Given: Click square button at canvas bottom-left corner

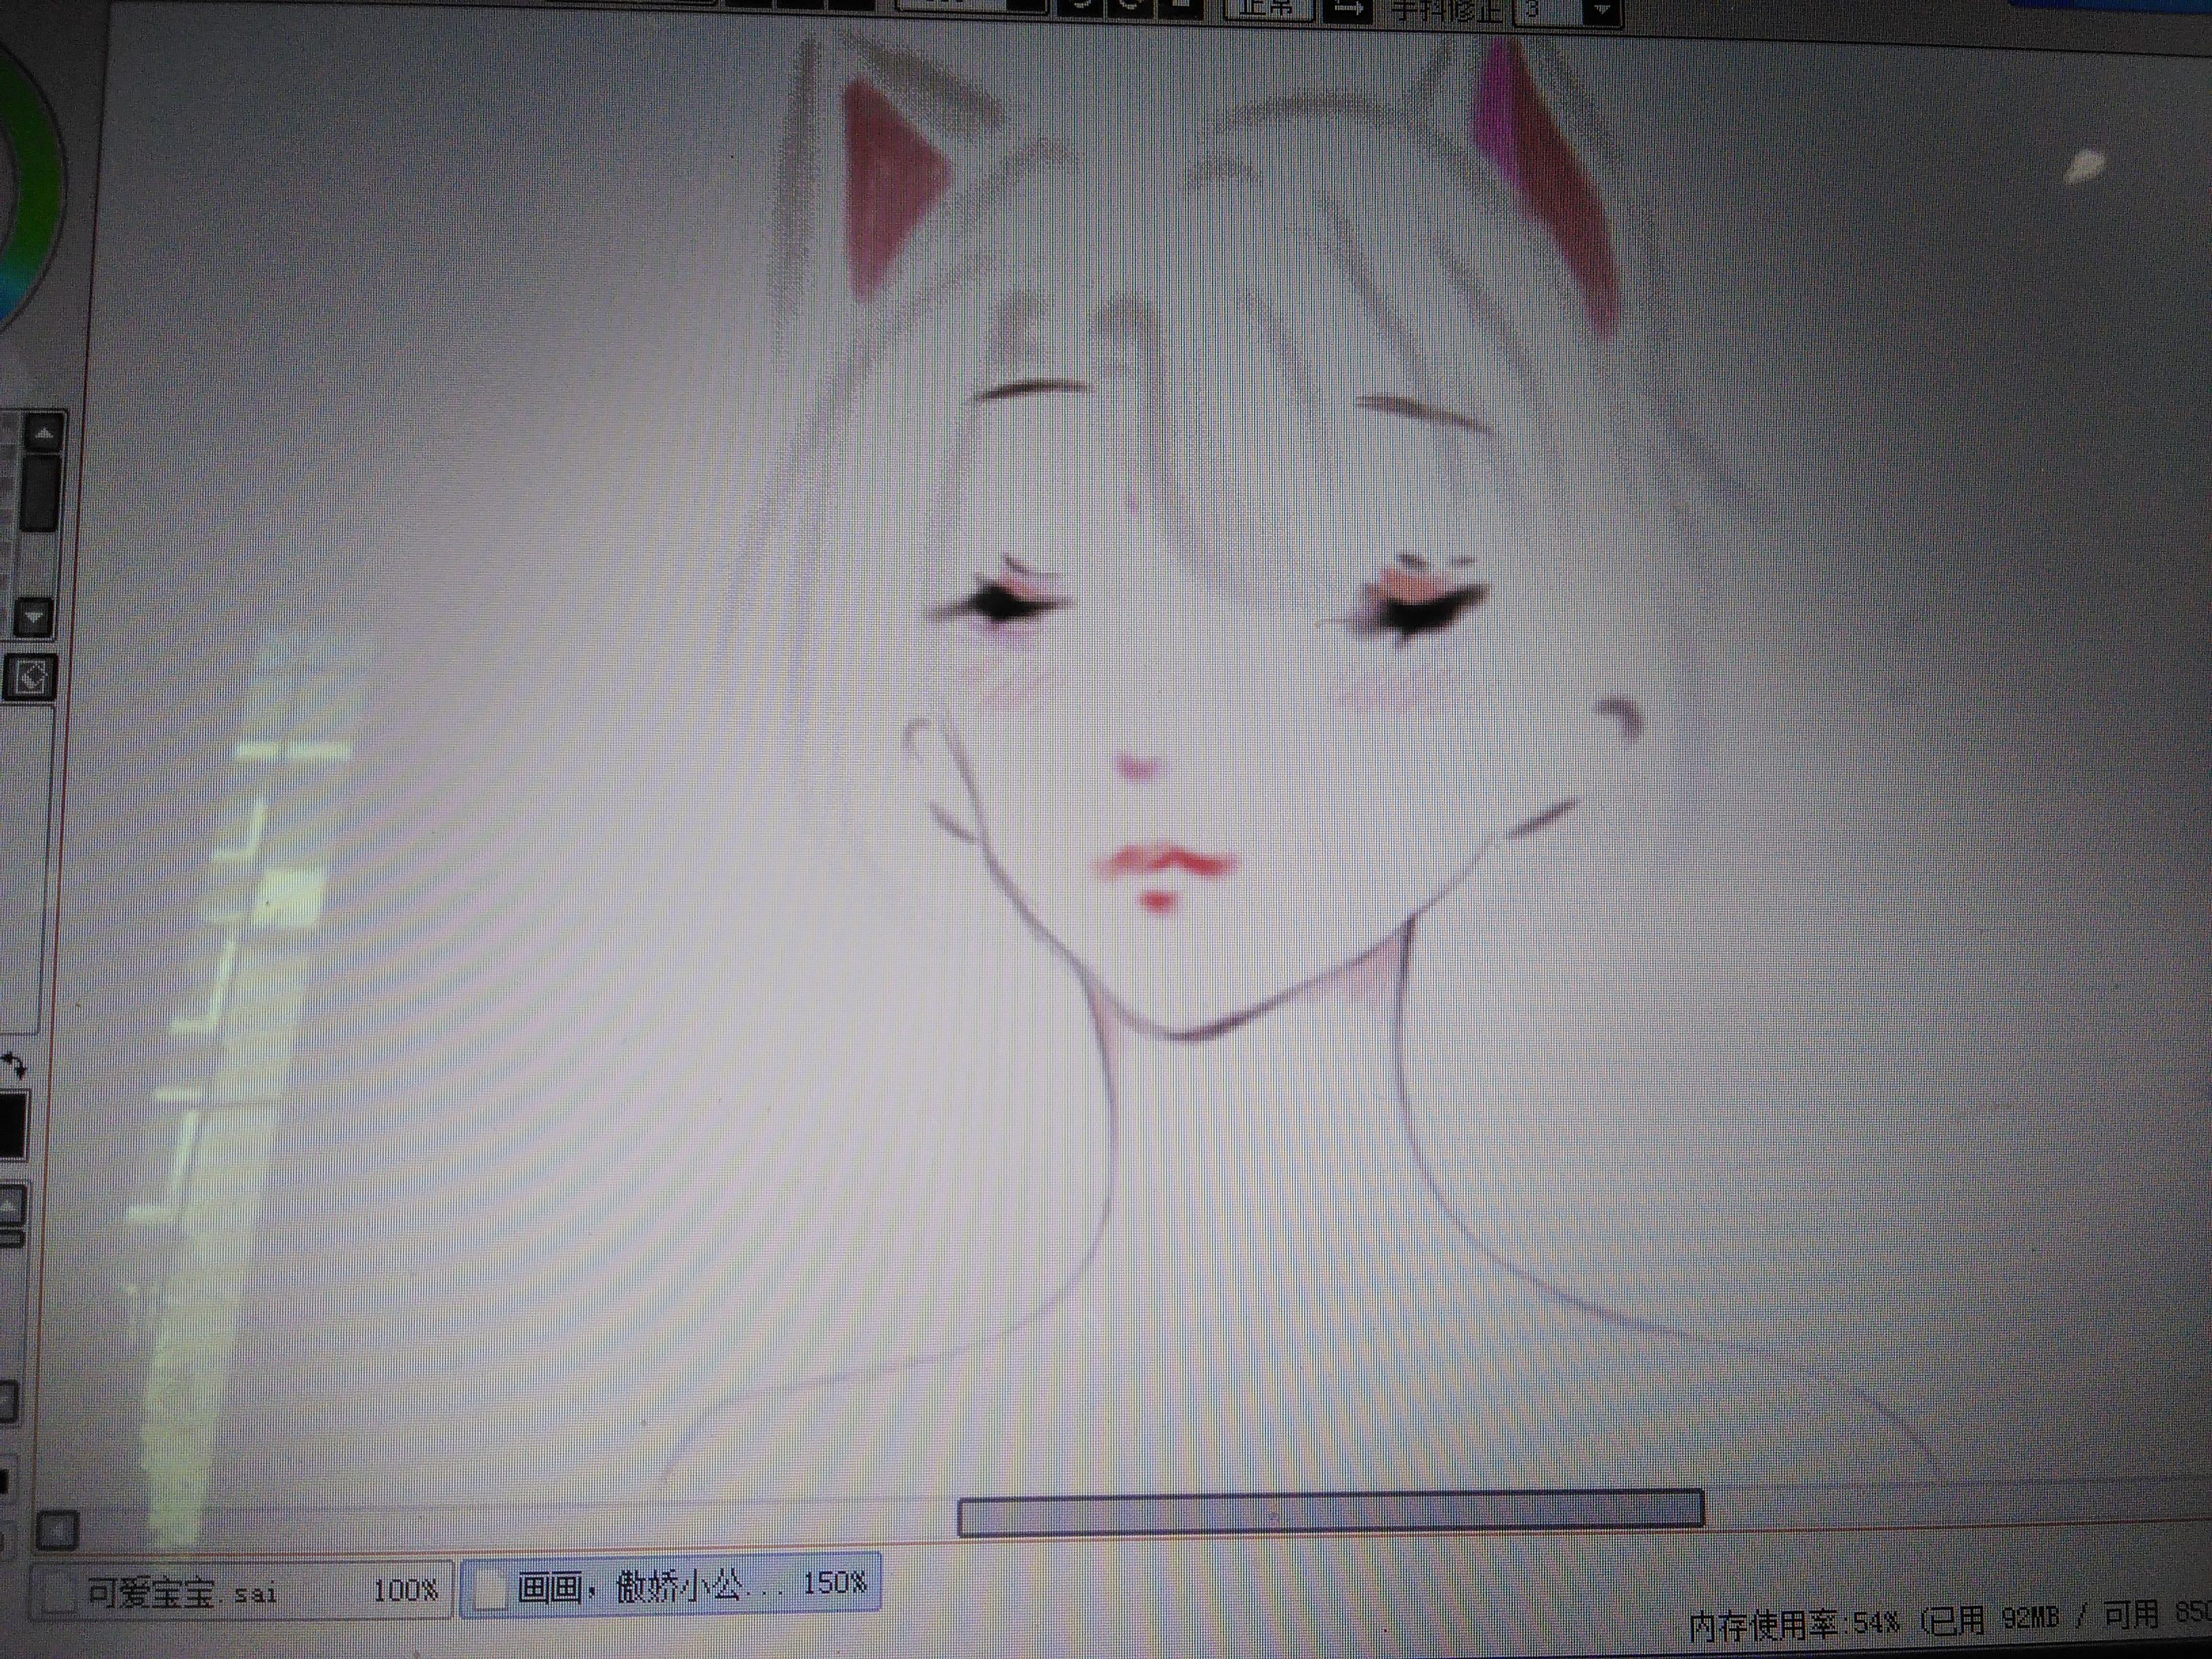Looking at the screenshot, I should tap(57, 1529).
